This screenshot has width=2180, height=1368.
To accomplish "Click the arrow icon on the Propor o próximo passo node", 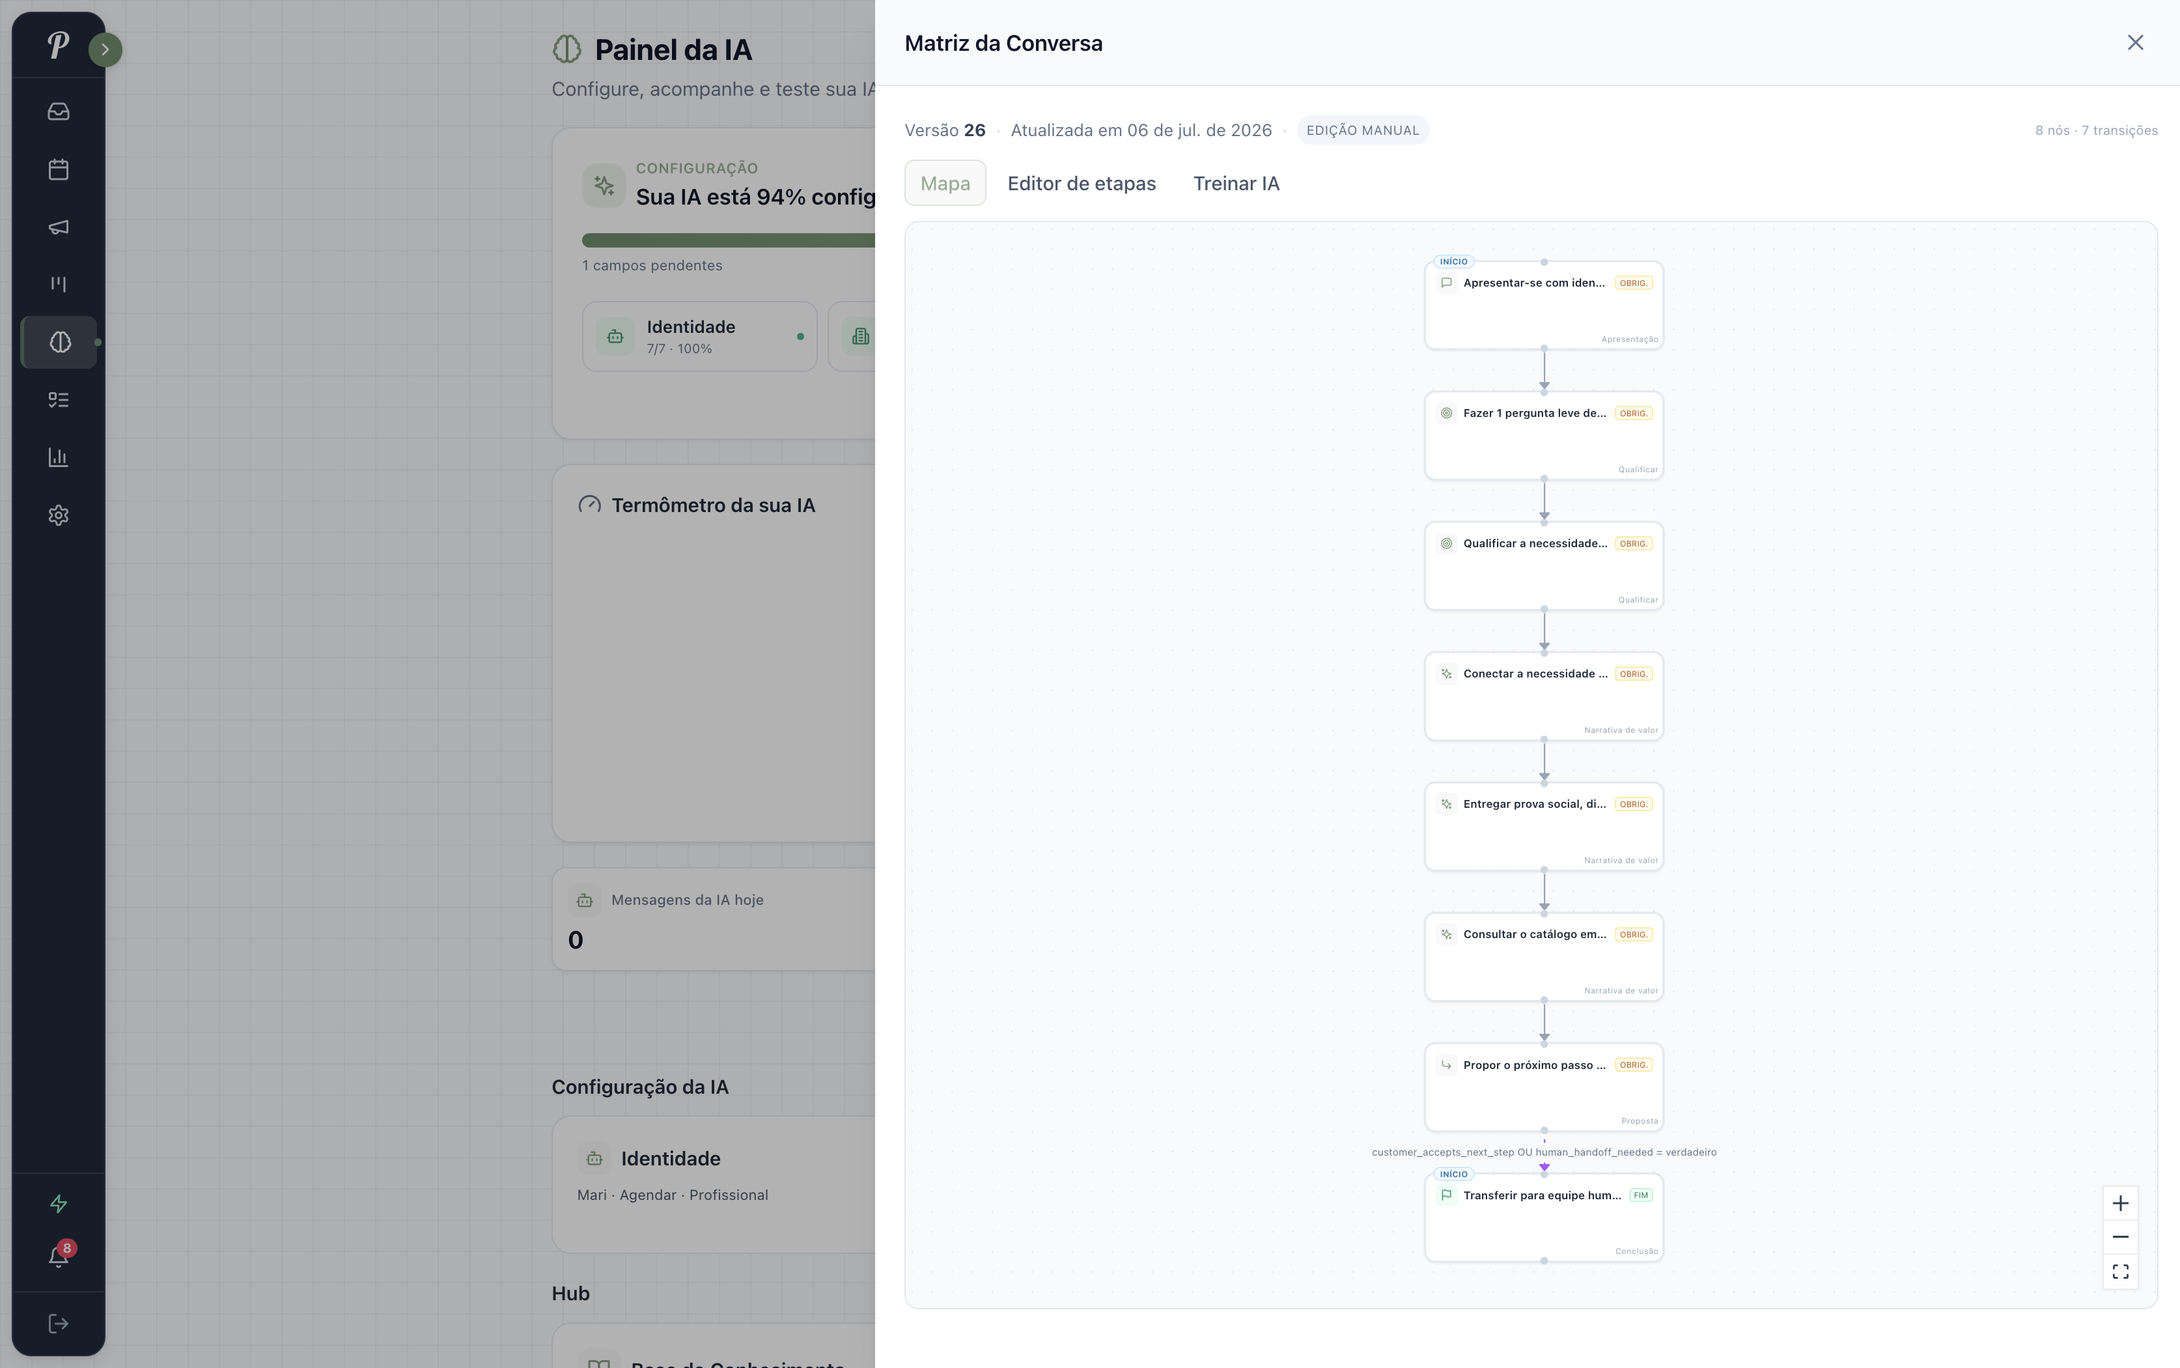I will [x=1446, y=1065].
